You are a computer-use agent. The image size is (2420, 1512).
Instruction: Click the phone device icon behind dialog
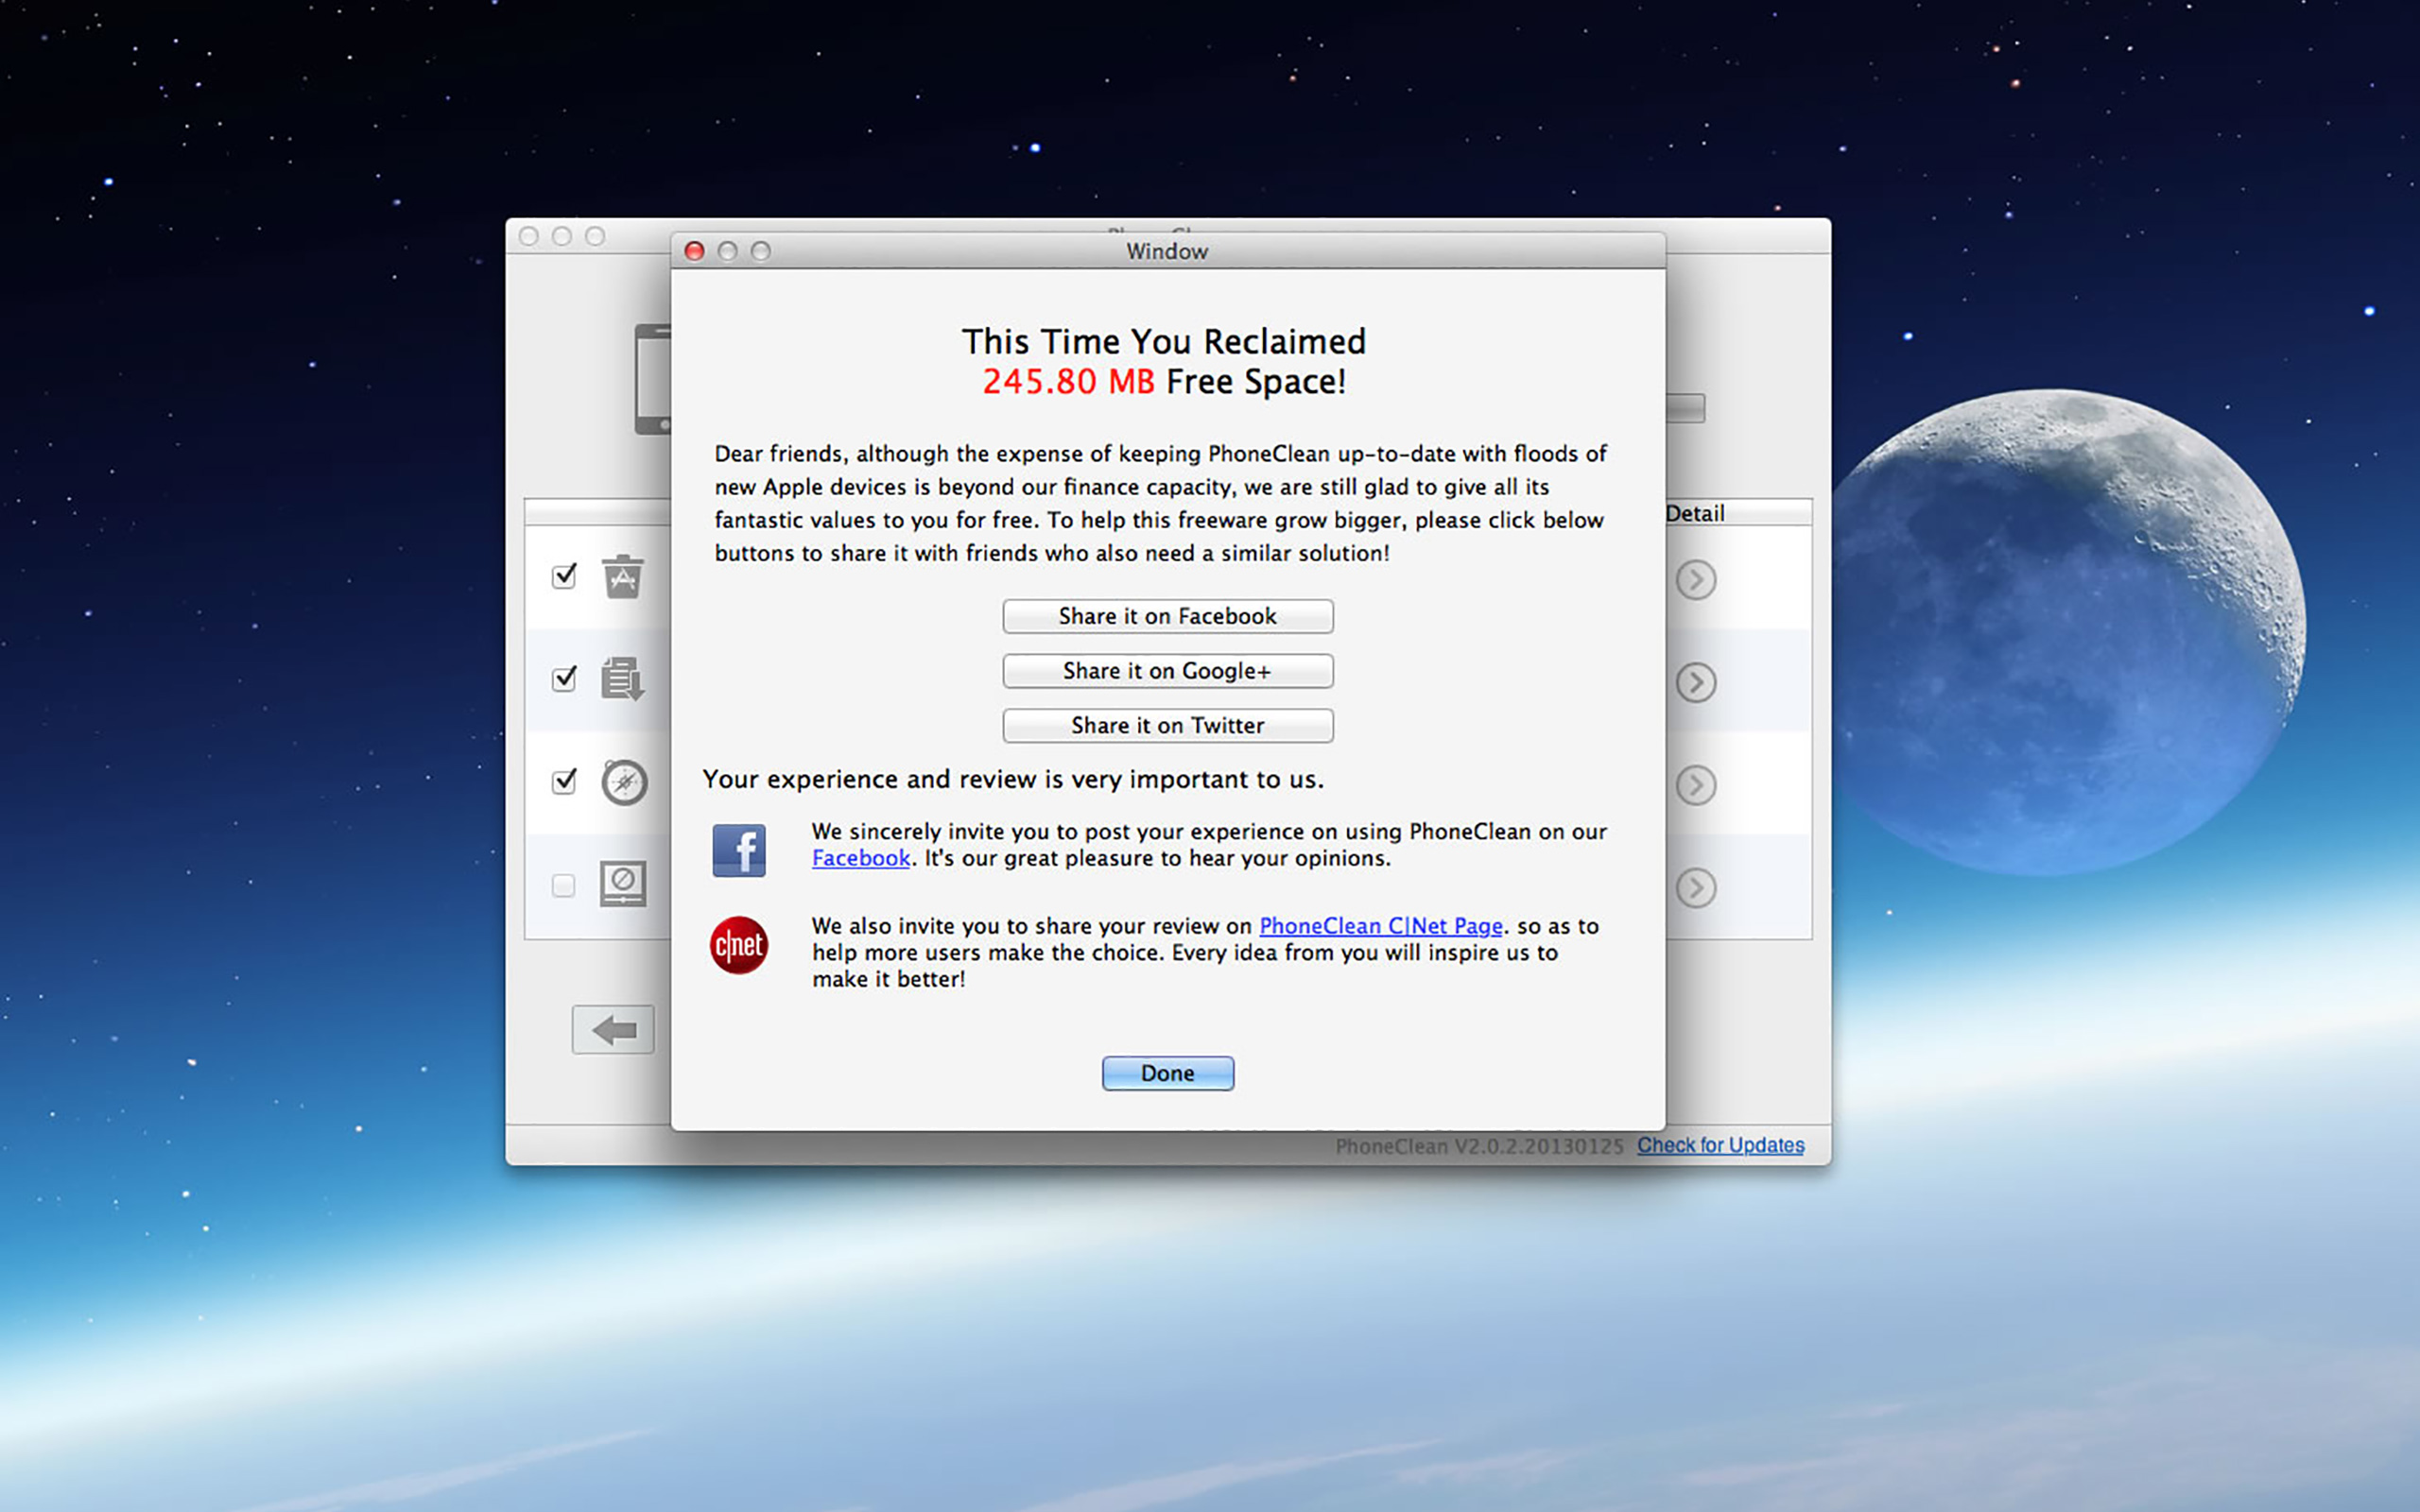click(x=653, y=379)
